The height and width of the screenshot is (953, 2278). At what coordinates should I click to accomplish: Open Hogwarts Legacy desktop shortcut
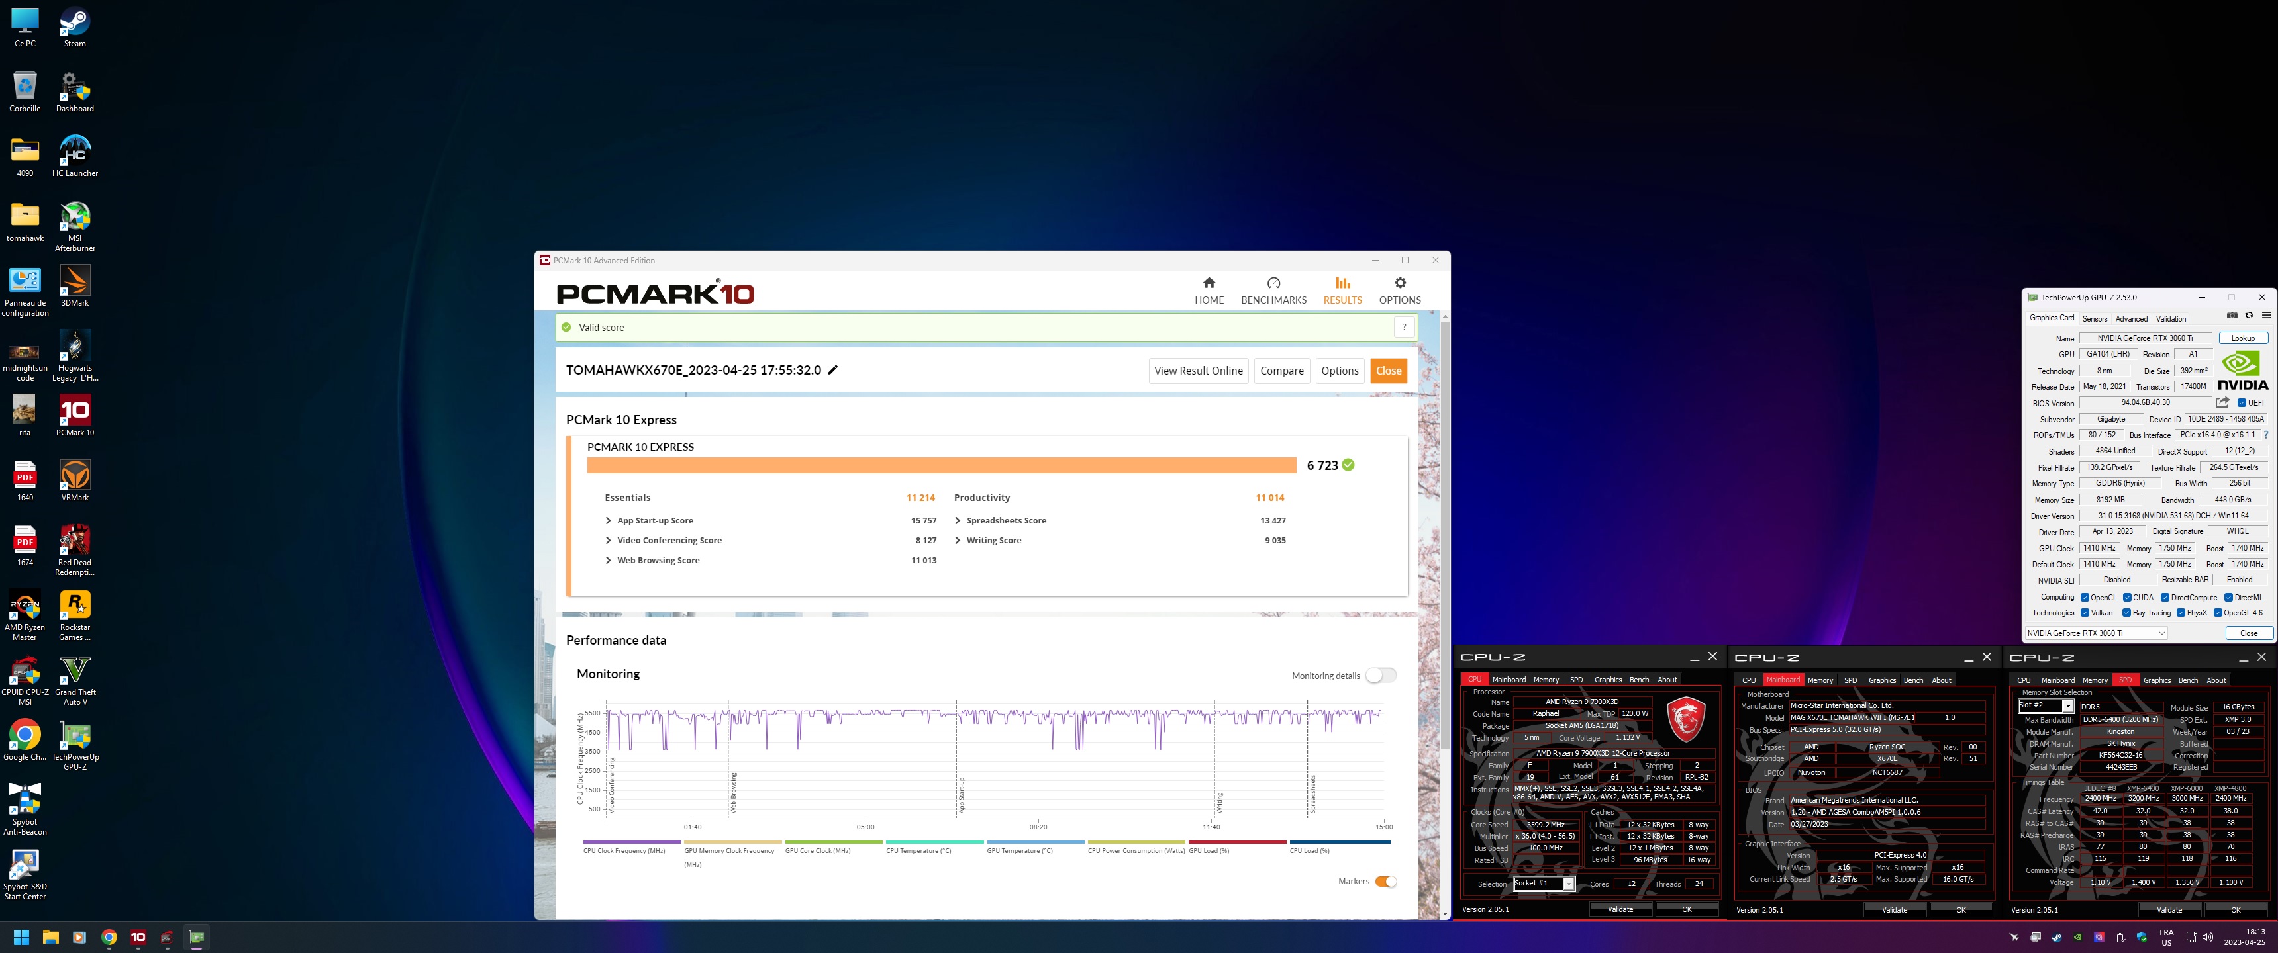point(74,356)
